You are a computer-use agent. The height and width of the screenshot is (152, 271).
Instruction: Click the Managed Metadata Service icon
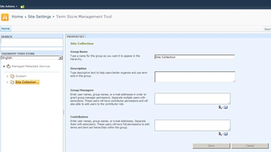(8, 66)
